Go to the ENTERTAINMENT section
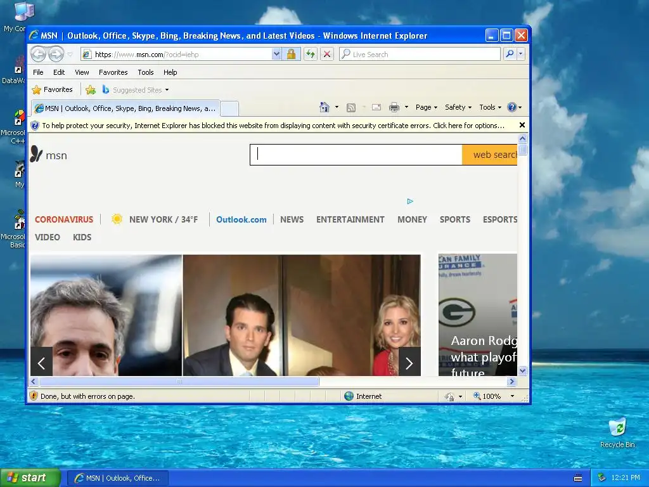The width and height of the screenshot is (649, 487). (350, 219)
